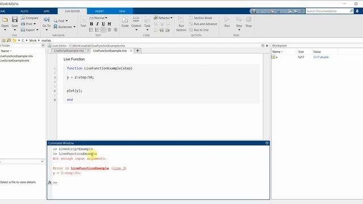363x204 pixels.
Task: Click the quick access save icon
Action: [x=254, y=11]
